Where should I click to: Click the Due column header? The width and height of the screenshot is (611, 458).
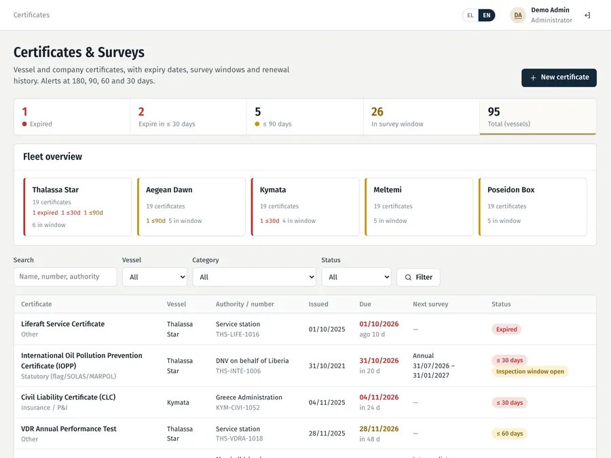[365, 304]
